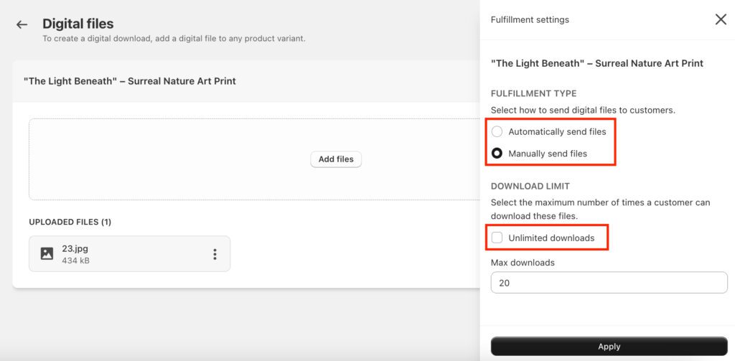This screenshot has height=361, width=735.
Task: Select Manually send files radio button
Action: [x=497, y=154]
